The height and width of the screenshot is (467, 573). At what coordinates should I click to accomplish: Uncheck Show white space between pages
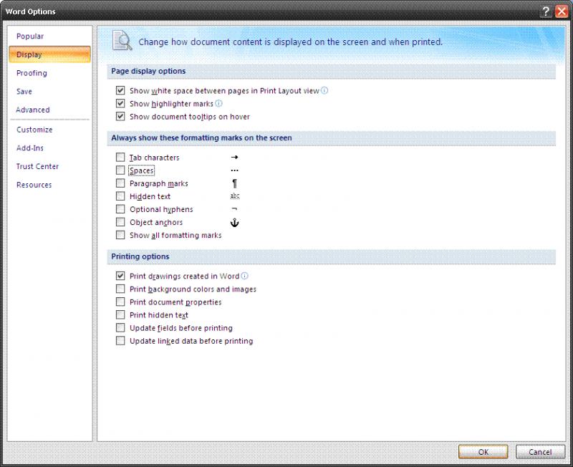120,90
